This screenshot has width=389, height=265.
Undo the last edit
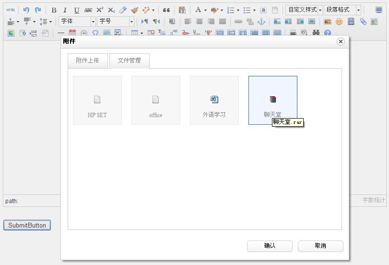coord(26,10)
